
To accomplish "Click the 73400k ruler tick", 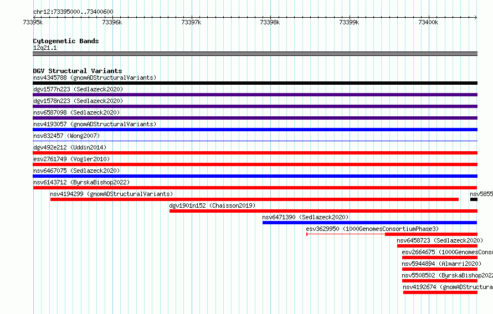I will [428, 22].
